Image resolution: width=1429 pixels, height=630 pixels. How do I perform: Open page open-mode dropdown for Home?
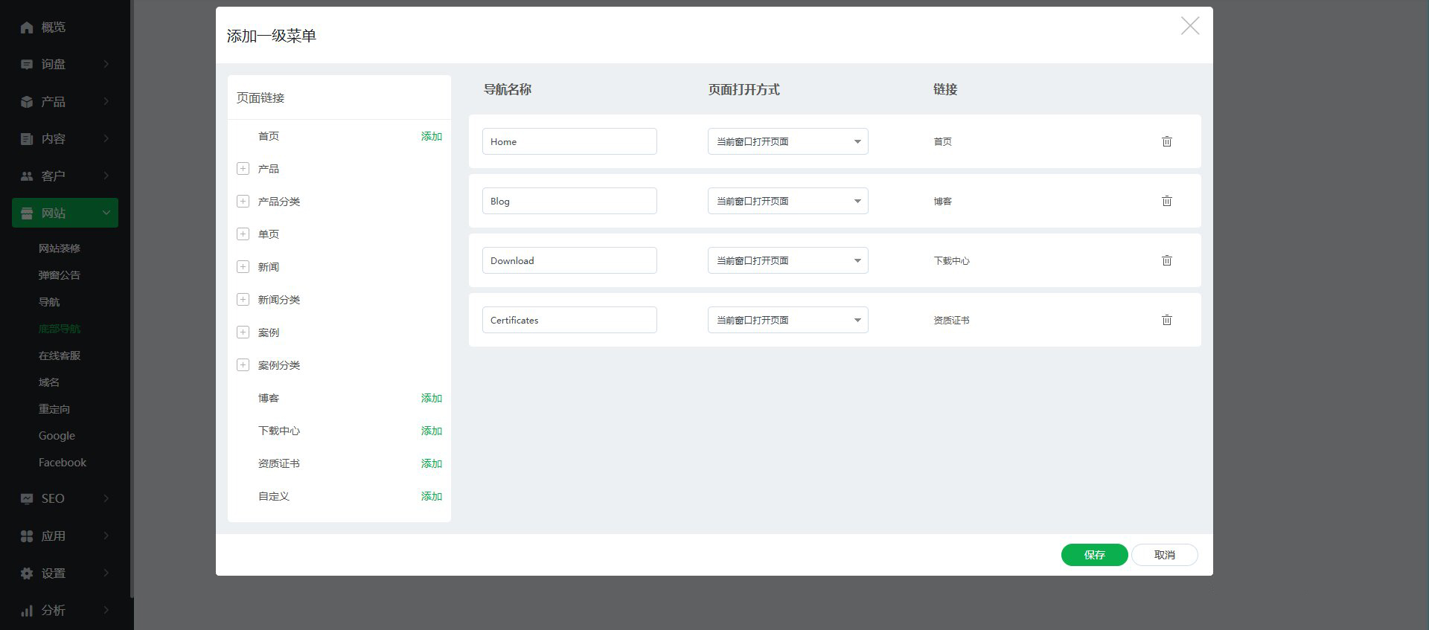(787, 141)
